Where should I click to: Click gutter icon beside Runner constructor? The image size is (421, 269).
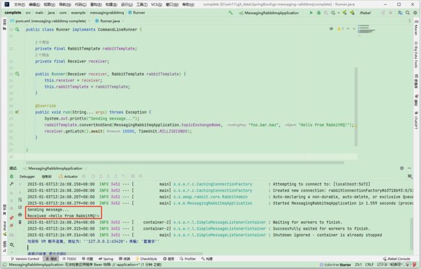pyautogui.click(x=17, y=74)
